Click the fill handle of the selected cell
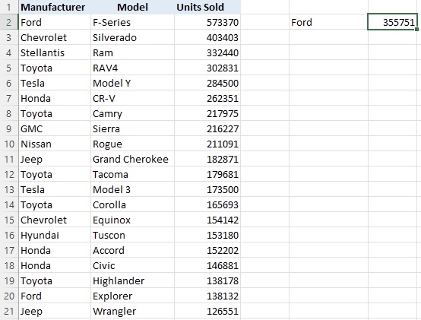Screen dimensions: 421x320 tap(416, 29)
